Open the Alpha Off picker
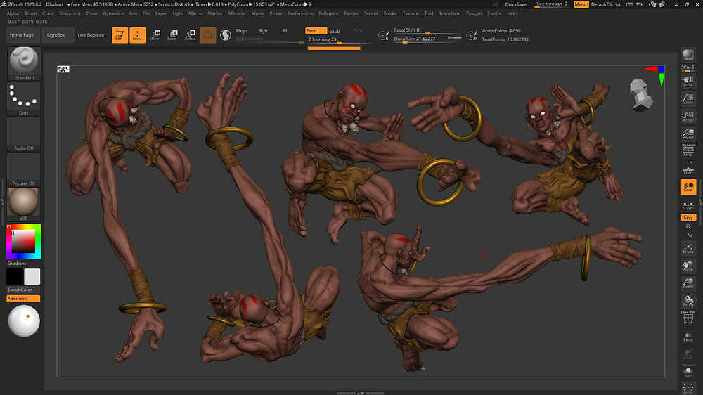Viewport: 703px width, 395px height. [x=24, y=134]
